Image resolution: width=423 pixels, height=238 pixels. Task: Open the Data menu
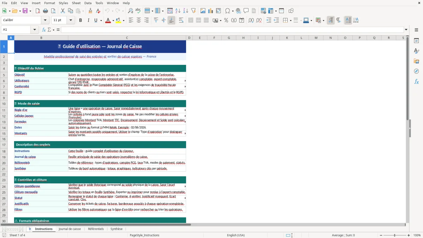[88, 3]
